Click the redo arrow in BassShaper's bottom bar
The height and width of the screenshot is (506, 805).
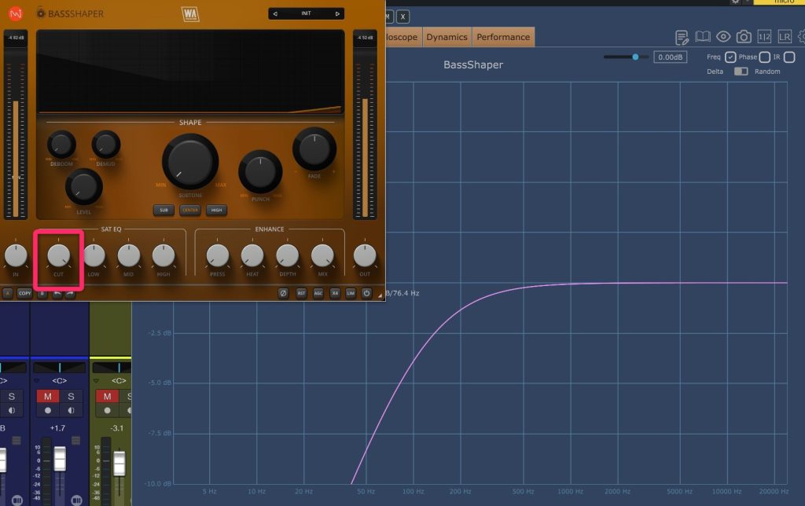pos(70,293)
